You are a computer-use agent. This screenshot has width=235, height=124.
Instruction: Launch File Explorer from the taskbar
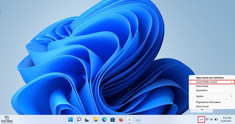coord(96,120)
